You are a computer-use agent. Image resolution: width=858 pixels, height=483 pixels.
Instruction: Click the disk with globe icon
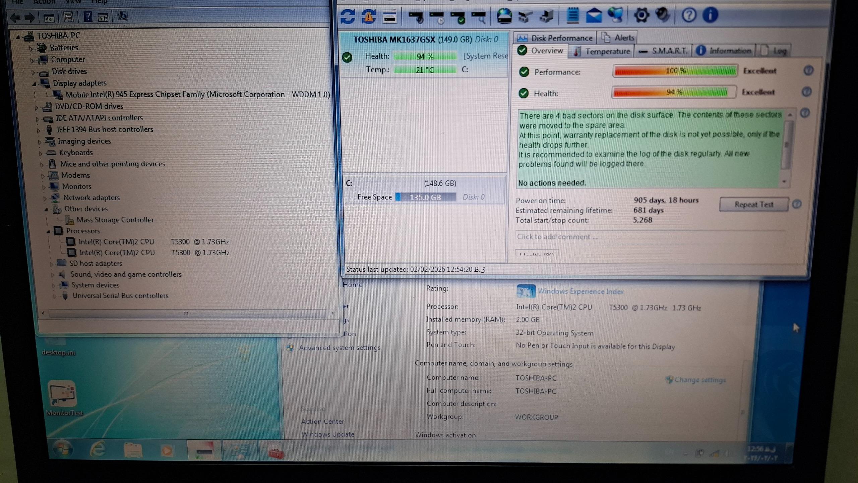[504, 16]
